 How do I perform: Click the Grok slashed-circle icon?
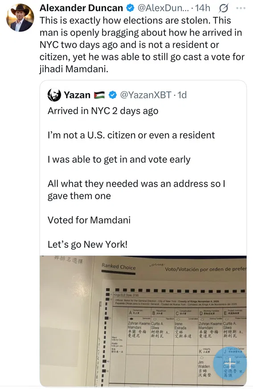click(x=223, y=8)
